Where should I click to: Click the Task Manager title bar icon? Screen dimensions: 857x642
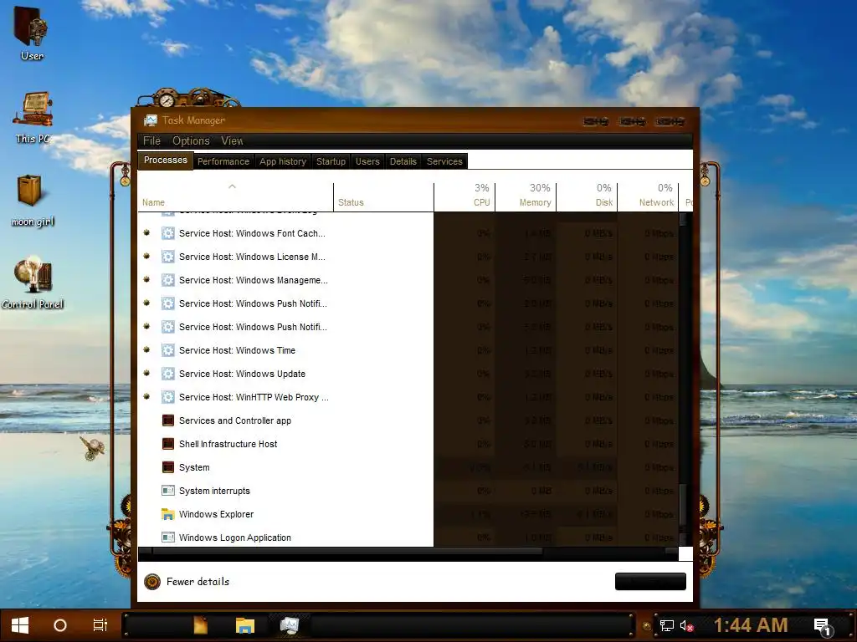coord(151,120)
